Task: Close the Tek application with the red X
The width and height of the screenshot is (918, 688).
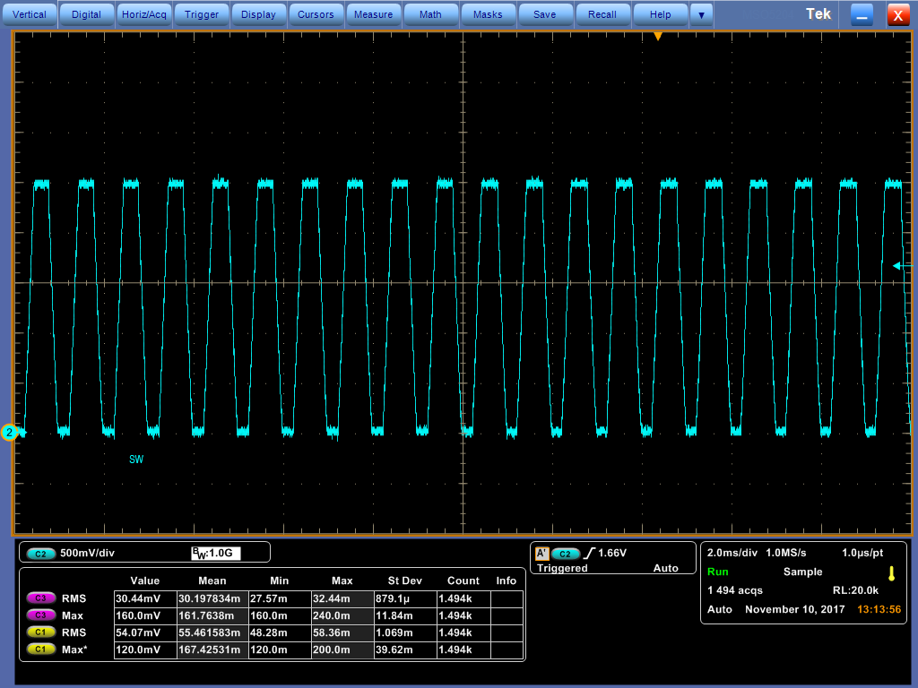Action: pyautogui.click(x=898, y=15)
